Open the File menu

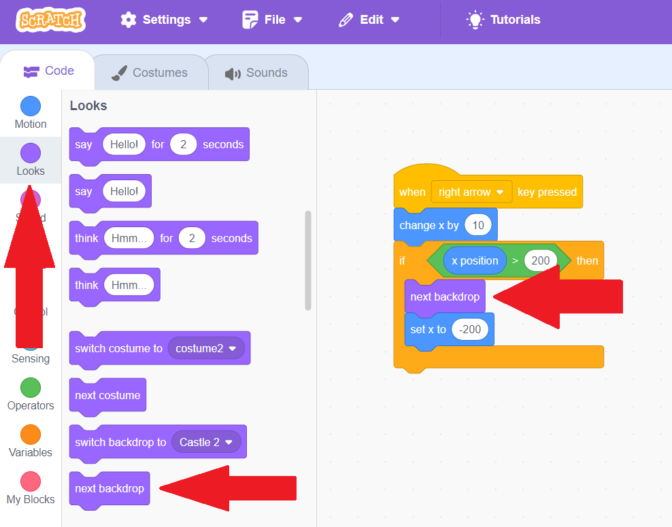tap(272, 20)
